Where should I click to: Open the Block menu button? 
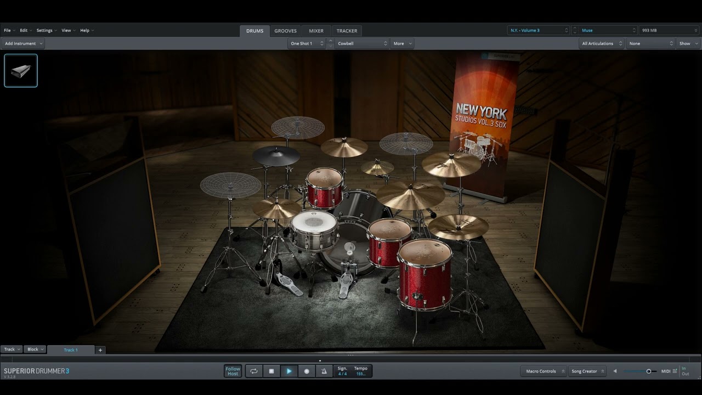pyautogui.click(x=35, y=349)
